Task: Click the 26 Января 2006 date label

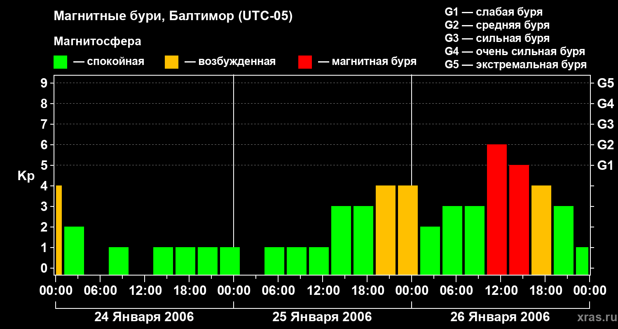Action: (x=500, y=317)
